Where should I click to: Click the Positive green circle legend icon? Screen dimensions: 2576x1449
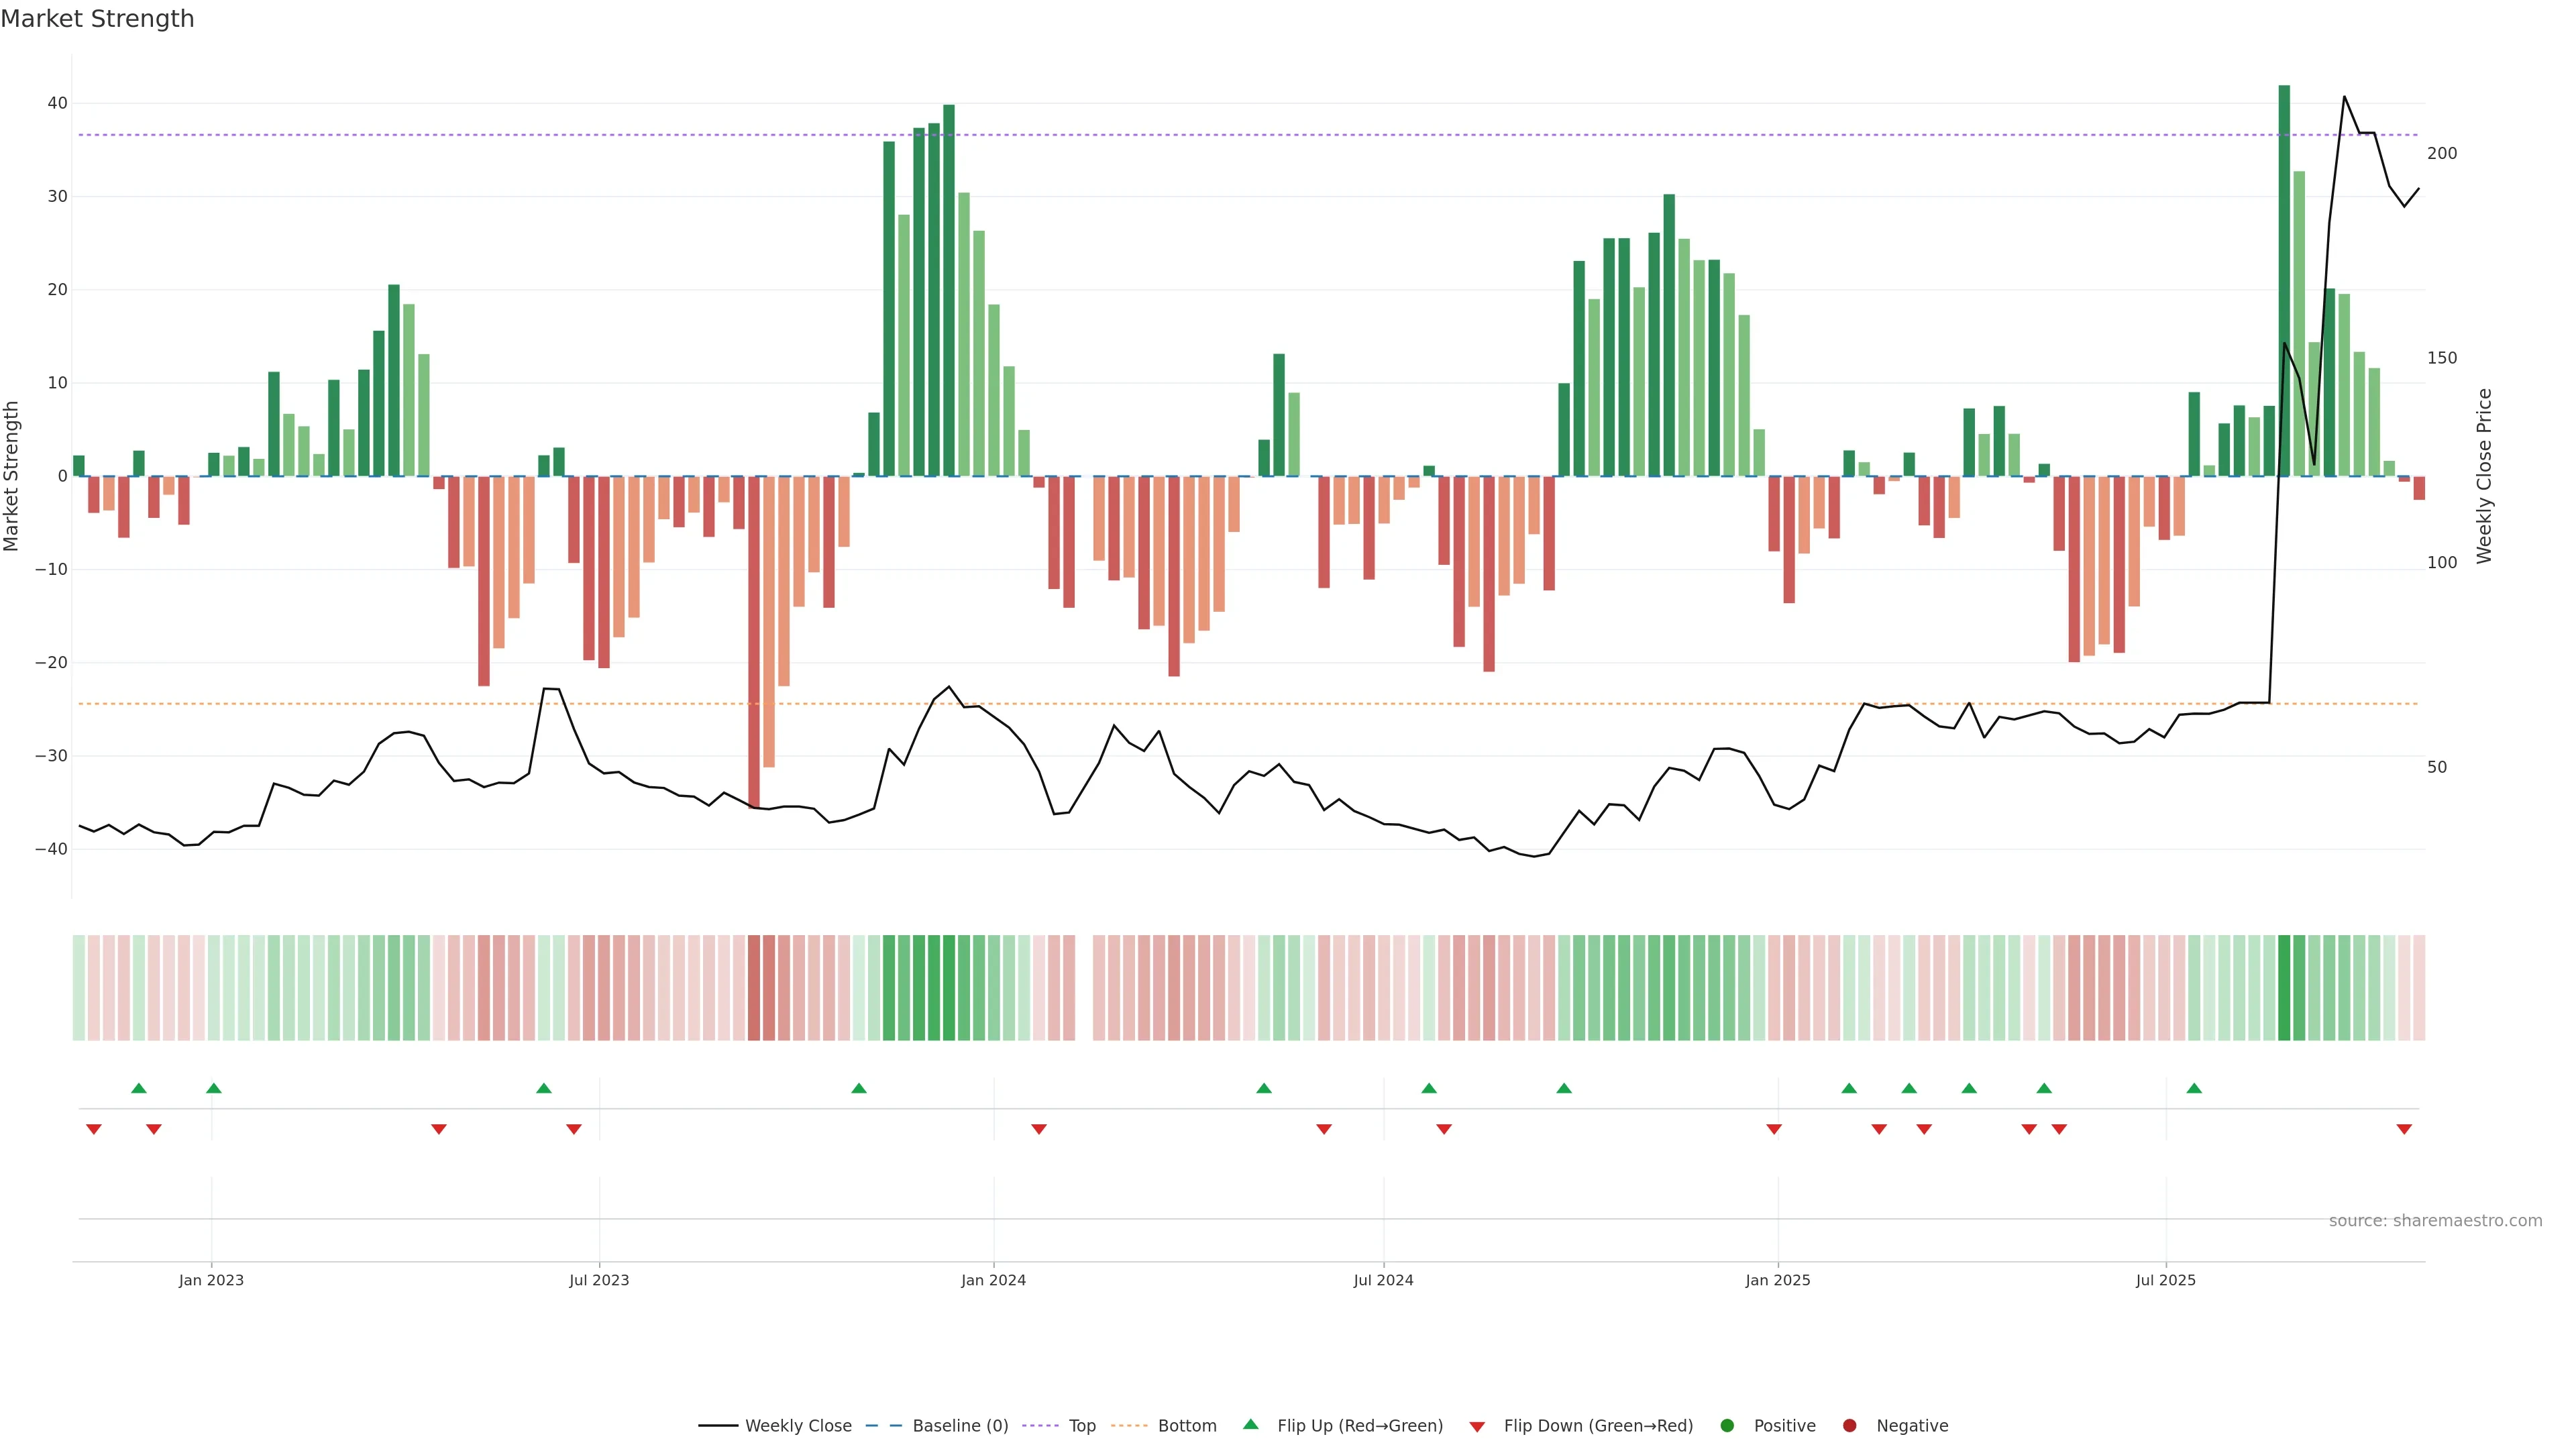pyautogui.click(x=1727, y=1425)
